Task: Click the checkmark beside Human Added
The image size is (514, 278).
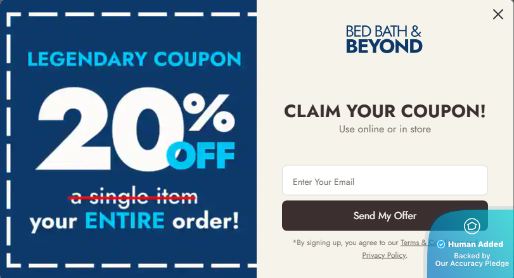Action: [x=441, y=244]
